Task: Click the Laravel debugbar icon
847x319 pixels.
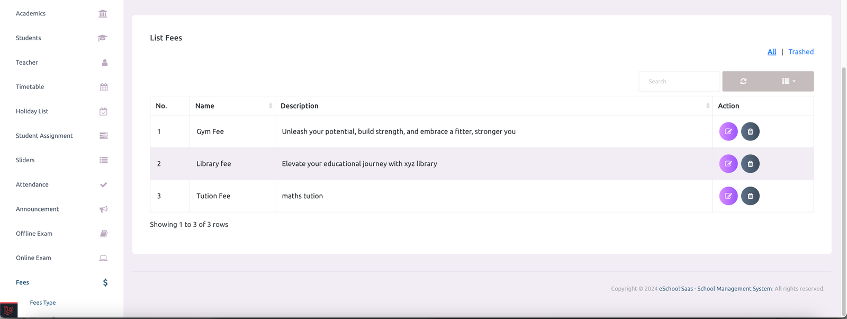Action: pyautogui.click(x=8, y=311)
